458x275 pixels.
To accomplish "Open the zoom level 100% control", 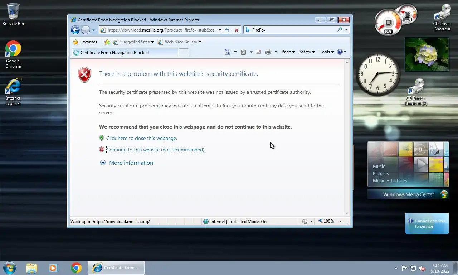I will pos(326,221).
